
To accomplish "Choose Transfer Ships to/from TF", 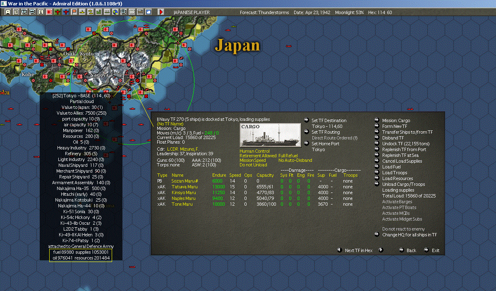I will click(x=407, y=132).
